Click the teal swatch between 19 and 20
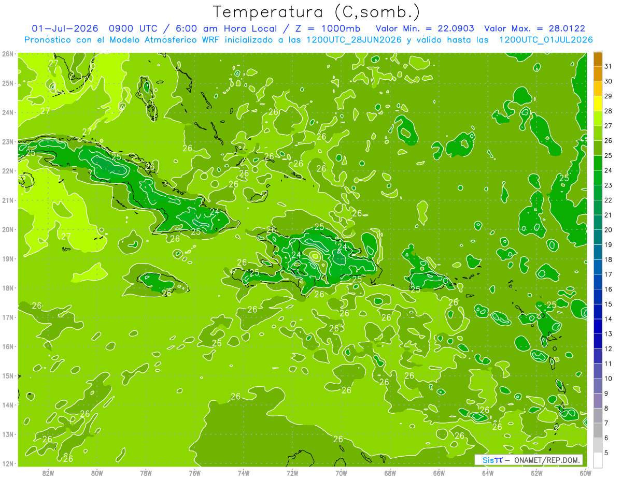Viewport: 622px width, 480px height. click(x=598, y=237)
